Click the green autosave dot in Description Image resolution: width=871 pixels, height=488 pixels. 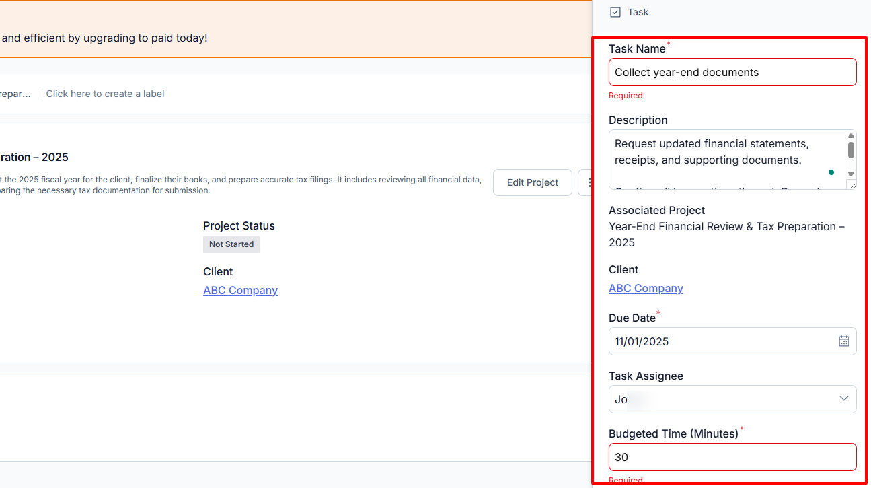click(831, 172)
